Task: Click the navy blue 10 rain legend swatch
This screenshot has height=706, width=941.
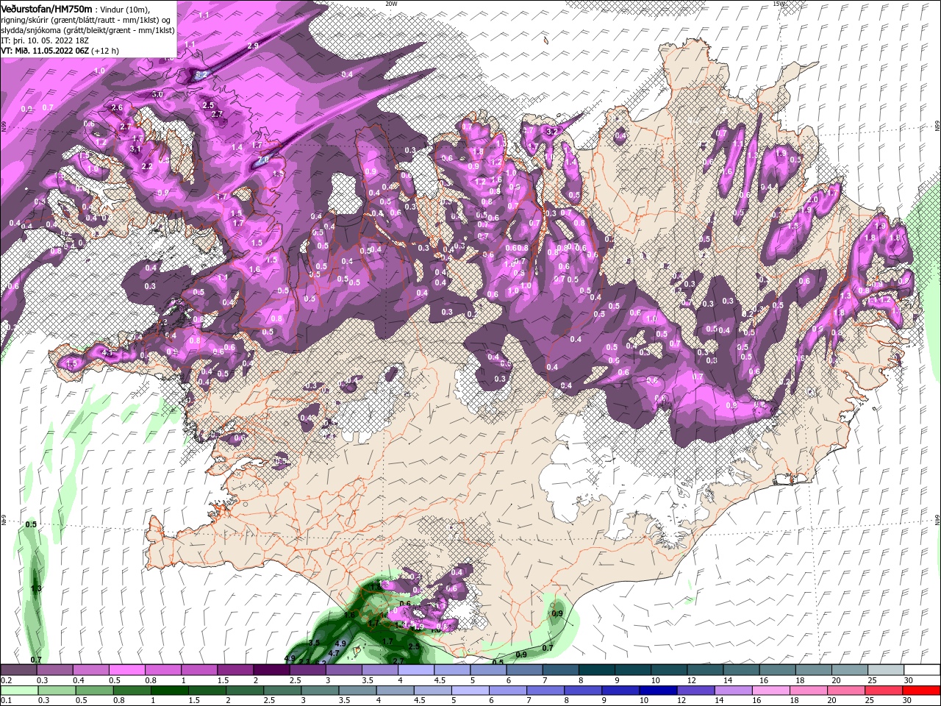Action: (x=658, y=691)
